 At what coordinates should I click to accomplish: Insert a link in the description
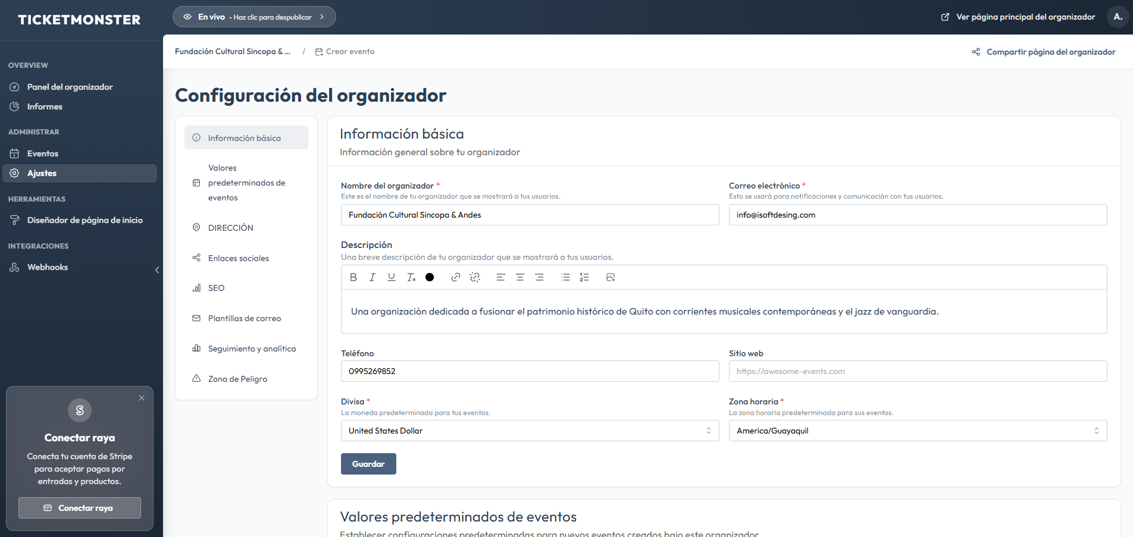456,277
